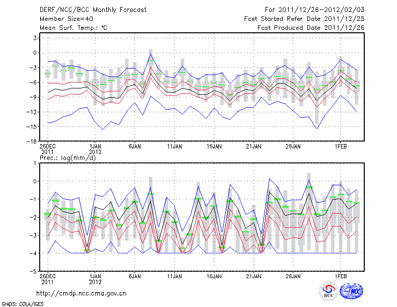Click 21JAN tick on the precipitation chart

click(x=254, y=276)
